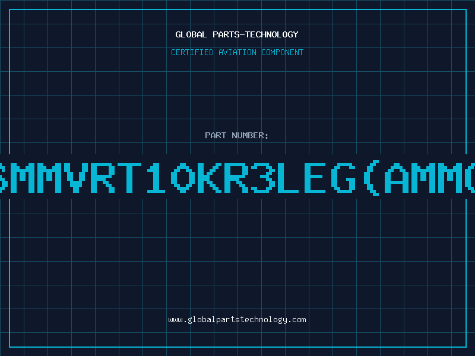Click the 'GLOBAL PARTS-TECHNOLOGY' heading

click(237, 34)
